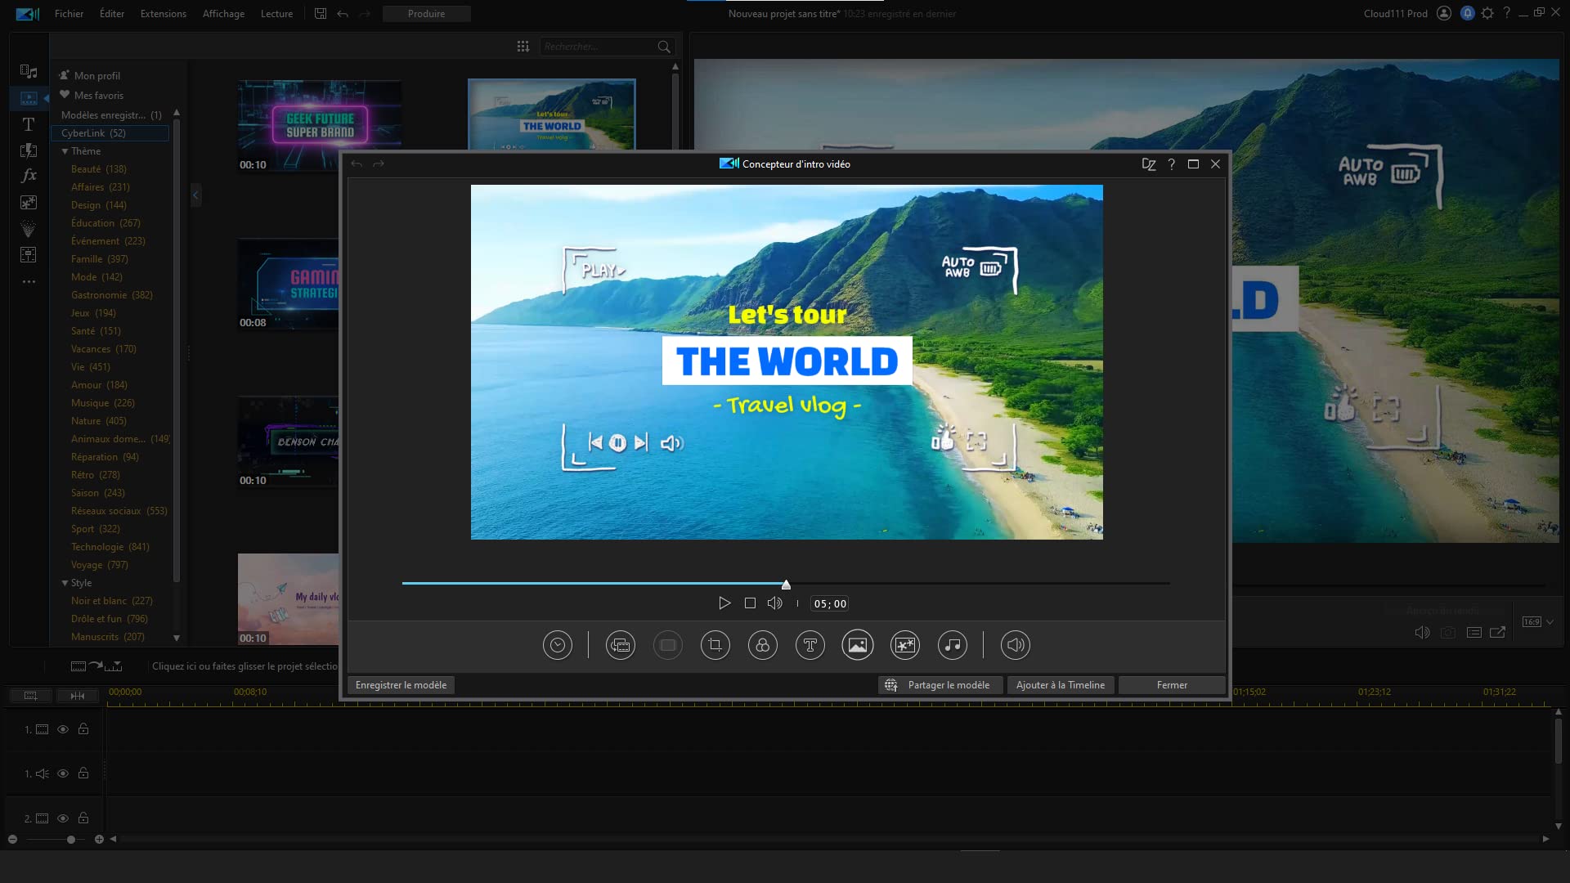Viewport: 1570px width, 883px height.
Task: Collapse the library category panel with the arrow handle
Action: [x=195, y=195]
